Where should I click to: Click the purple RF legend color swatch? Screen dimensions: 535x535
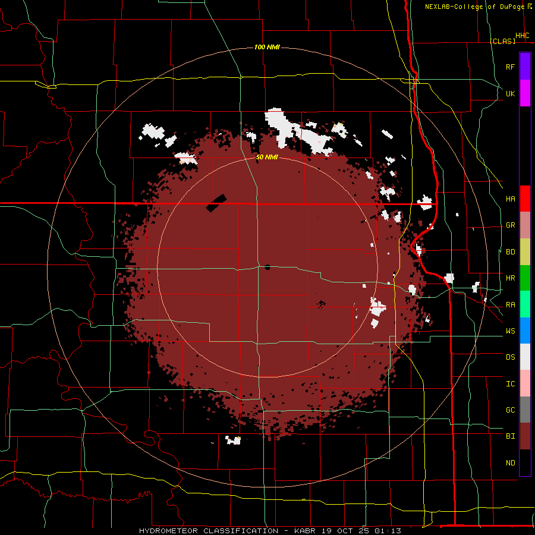[x=525, y=67]
